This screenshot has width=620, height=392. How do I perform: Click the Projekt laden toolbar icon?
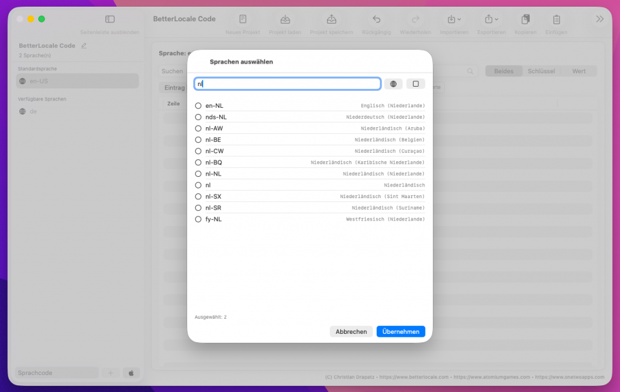285,19
